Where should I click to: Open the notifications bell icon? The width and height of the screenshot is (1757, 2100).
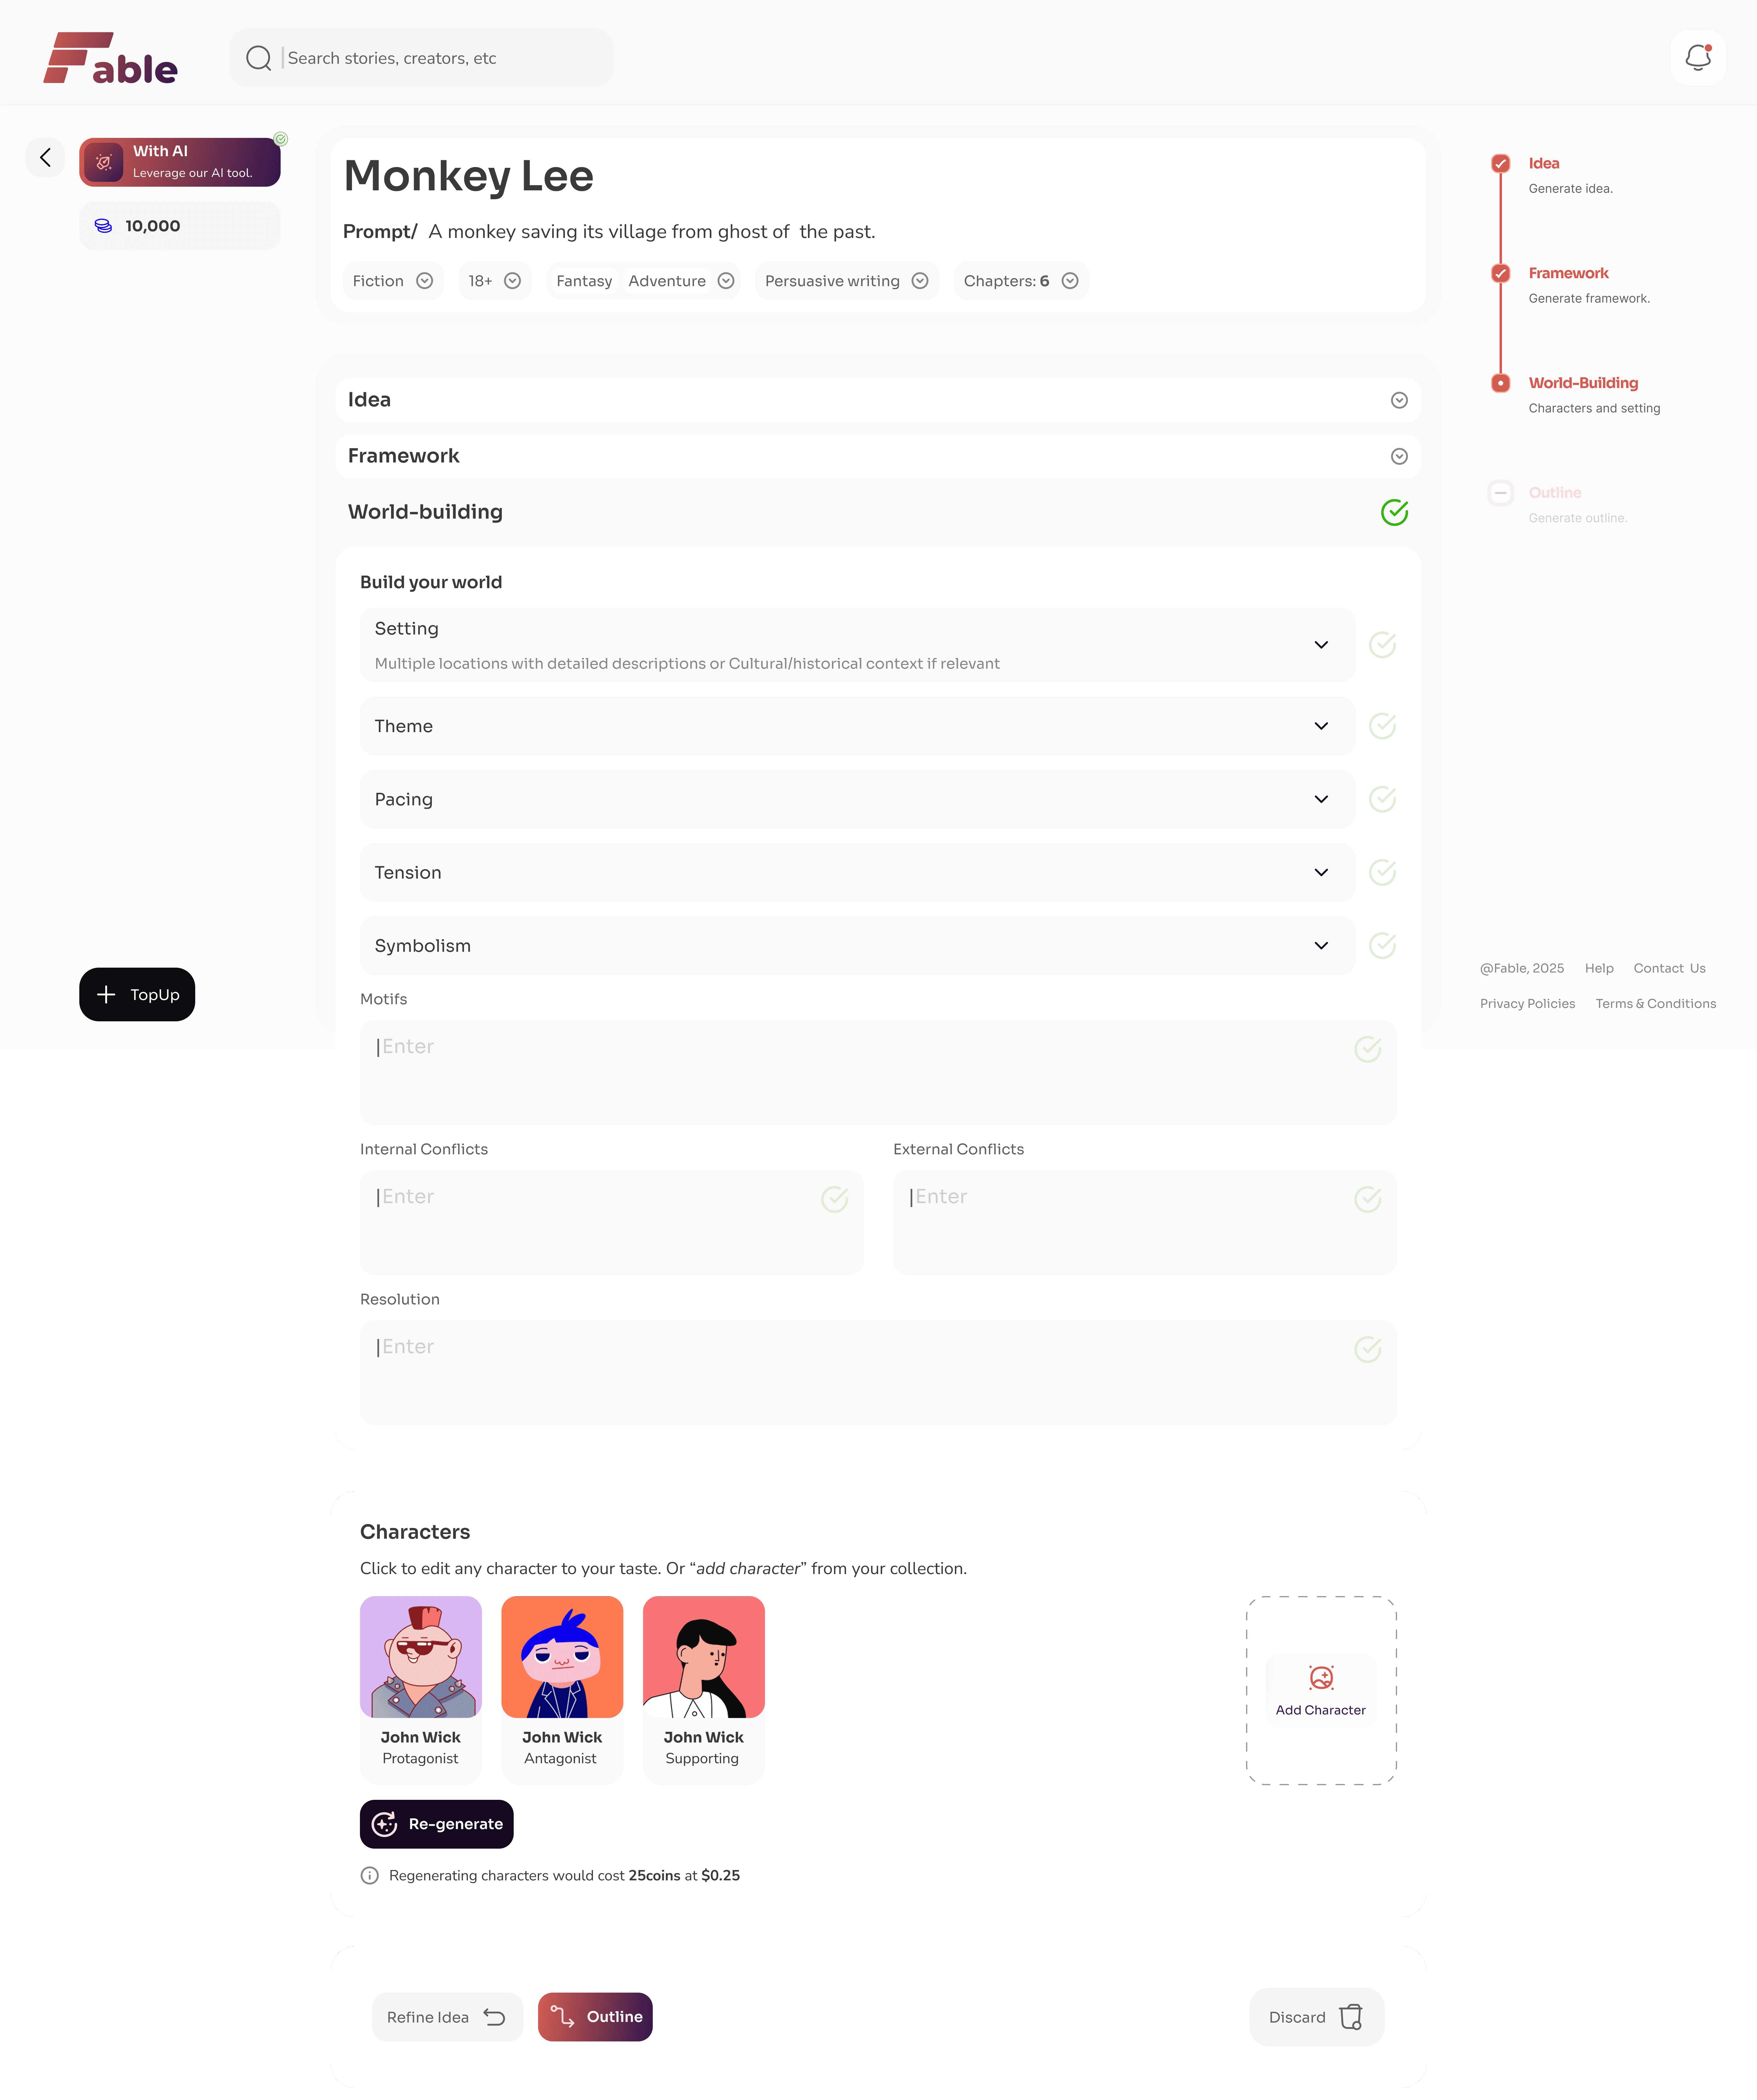(x=1698, y=58)
